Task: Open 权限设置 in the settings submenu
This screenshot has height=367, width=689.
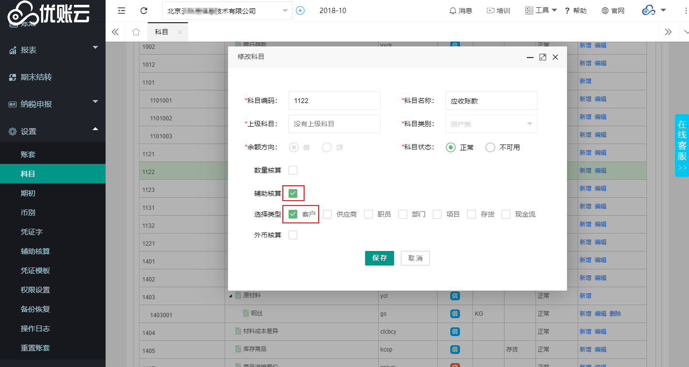Action: pyautogui.click(x=53, y=290)
